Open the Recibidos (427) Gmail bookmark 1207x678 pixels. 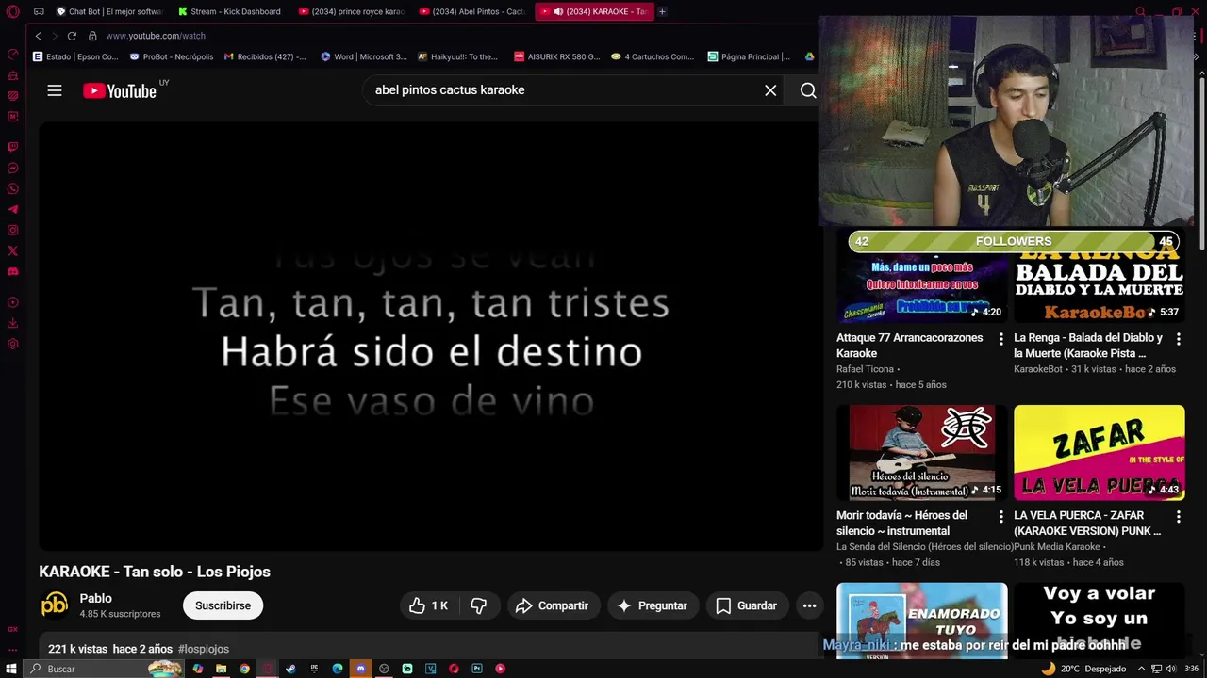(265, 56)
